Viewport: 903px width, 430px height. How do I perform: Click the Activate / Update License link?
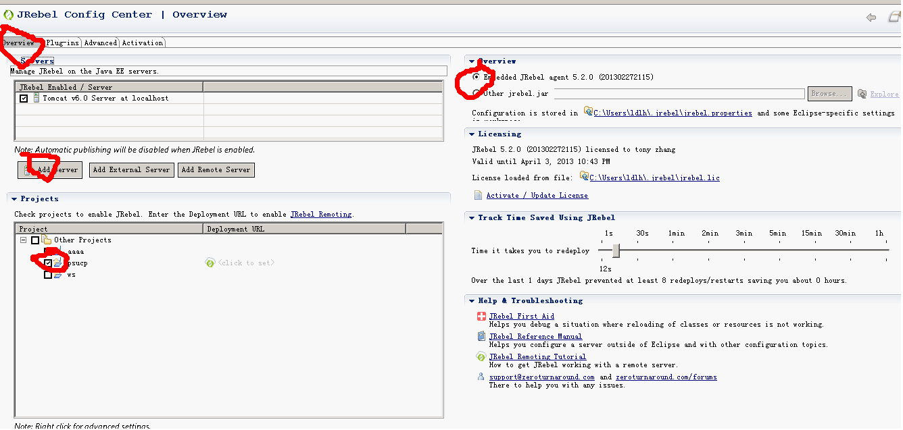click(x=537, y=195)
